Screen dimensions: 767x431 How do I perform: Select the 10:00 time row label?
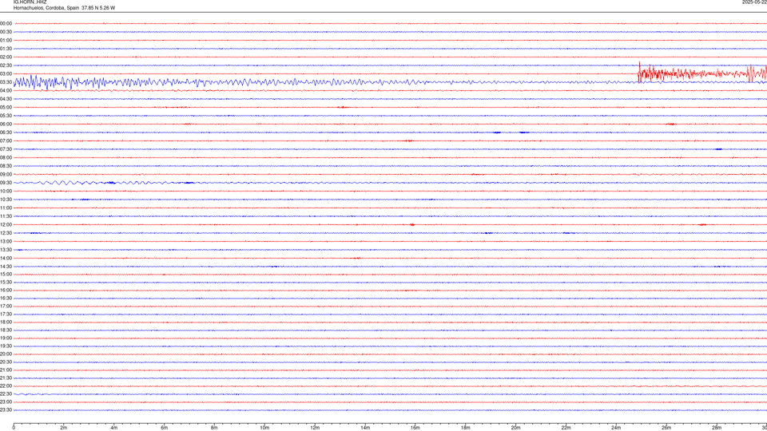click(6, 191)
